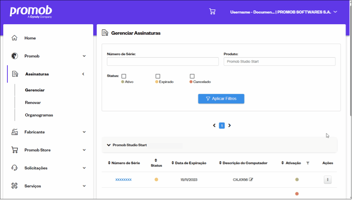
Task: Click the Aplicar Filtros button
Action: [221, 99]
